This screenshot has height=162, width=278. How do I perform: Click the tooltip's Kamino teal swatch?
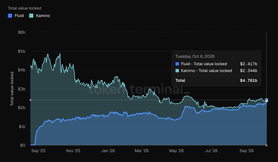tap(177, 71)
